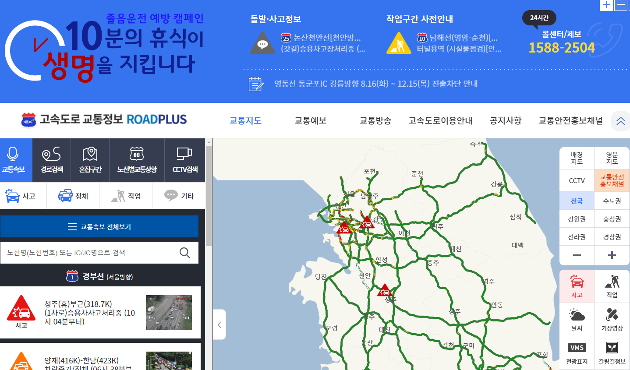The image size is (630, 370).
Task: Zoom in the map with plus button
Action: [x=612, y=255]
